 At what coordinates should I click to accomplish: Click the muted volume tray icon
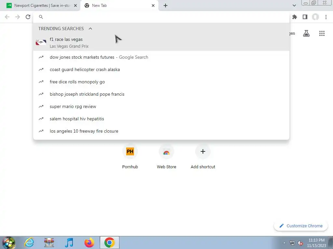300,243
